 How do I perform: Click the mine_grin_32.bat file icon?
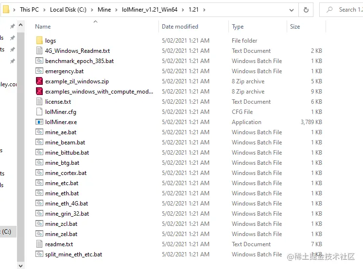point(39,213)
